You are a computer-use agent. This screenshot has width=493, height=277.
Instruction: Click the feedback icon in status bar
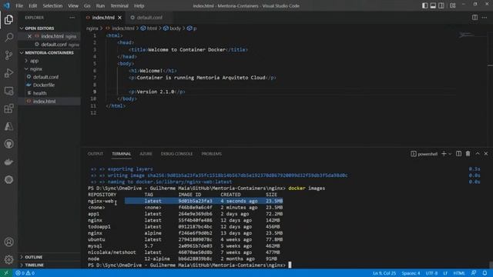tap(474, 273)
